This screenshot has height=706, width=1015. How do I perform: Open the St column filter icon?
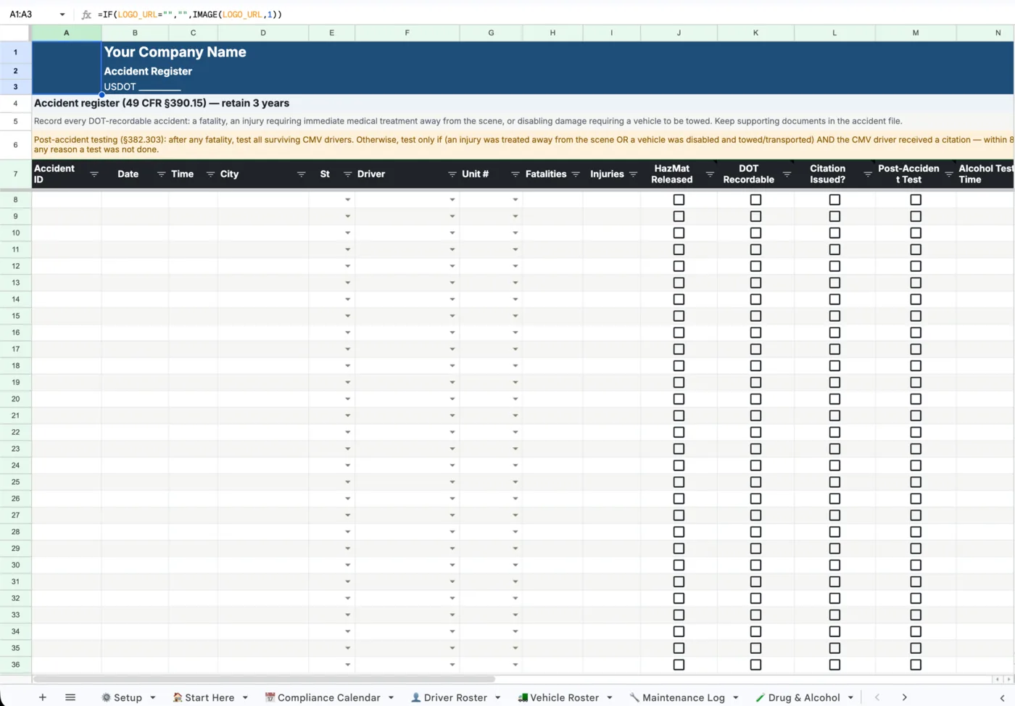click(x=347, y=174)
